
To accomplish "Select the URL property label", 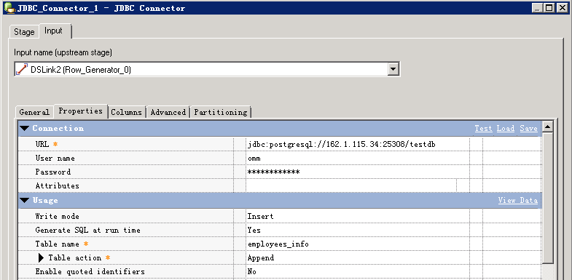I will [x=42, y=144].
